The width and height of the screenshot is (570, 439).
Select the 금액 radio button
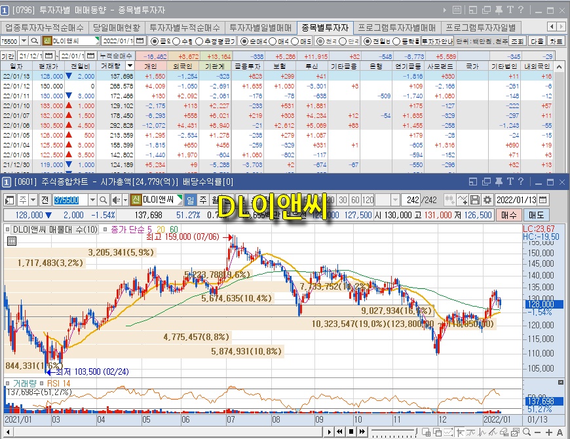click(x=155, y=41)
